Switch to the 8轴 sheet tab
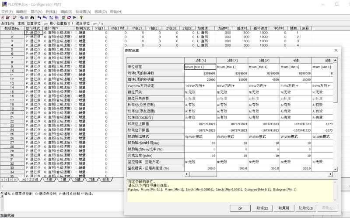 click(x=105, y=179)
